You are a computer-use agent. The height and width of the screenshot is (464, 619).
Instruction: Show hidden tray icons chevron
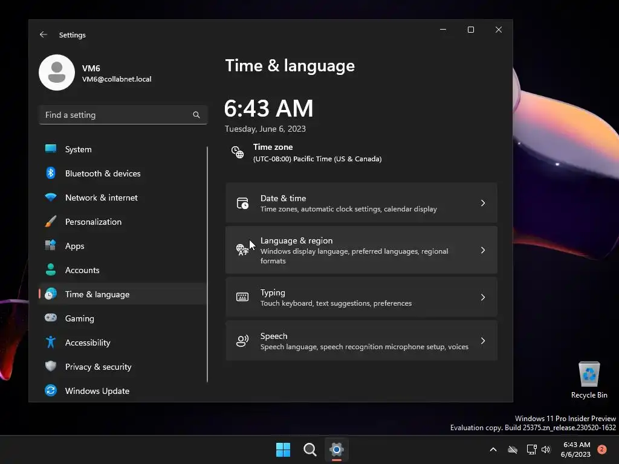(493, 449)
